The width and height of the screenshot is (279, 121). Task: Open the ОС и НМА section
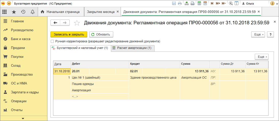pos(19,83)
